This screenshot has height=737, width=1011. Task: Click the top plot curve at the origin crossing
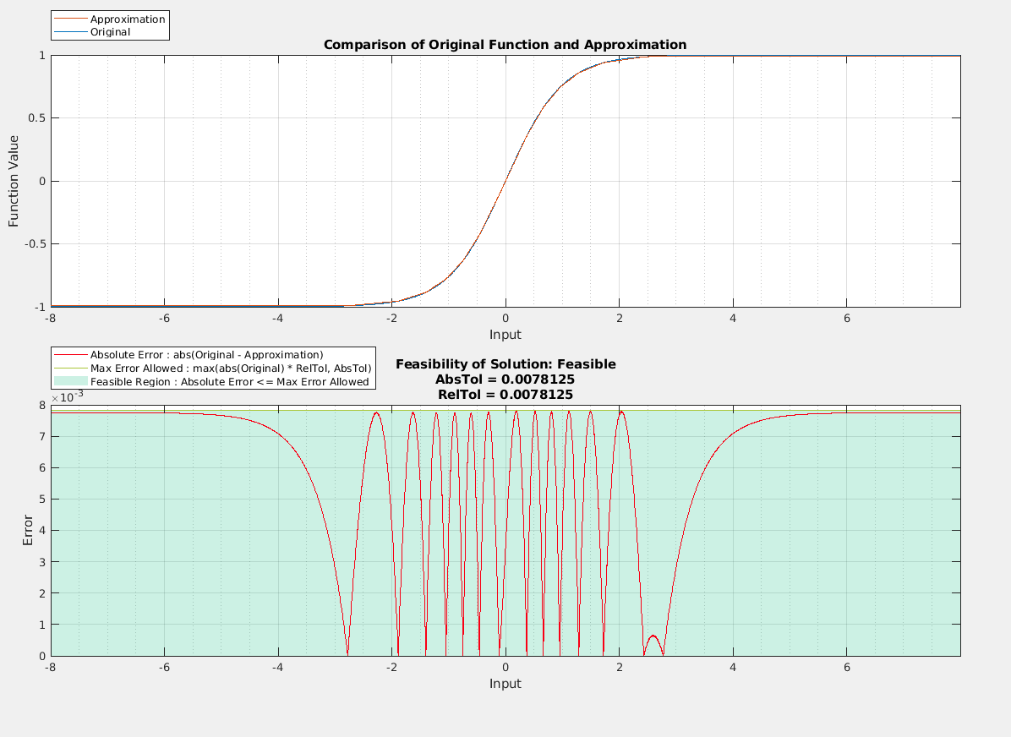(505, 181)
